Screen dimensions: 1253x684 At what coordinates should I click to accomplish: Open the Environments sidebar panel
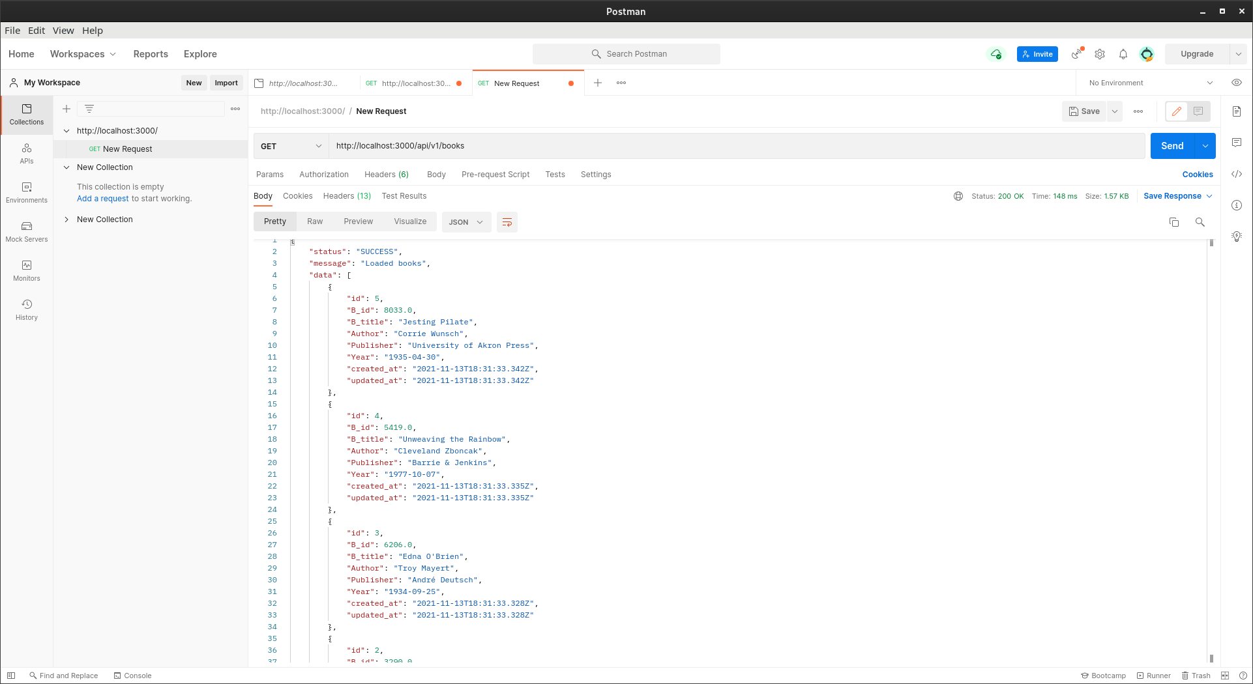(x=27, y=193)
